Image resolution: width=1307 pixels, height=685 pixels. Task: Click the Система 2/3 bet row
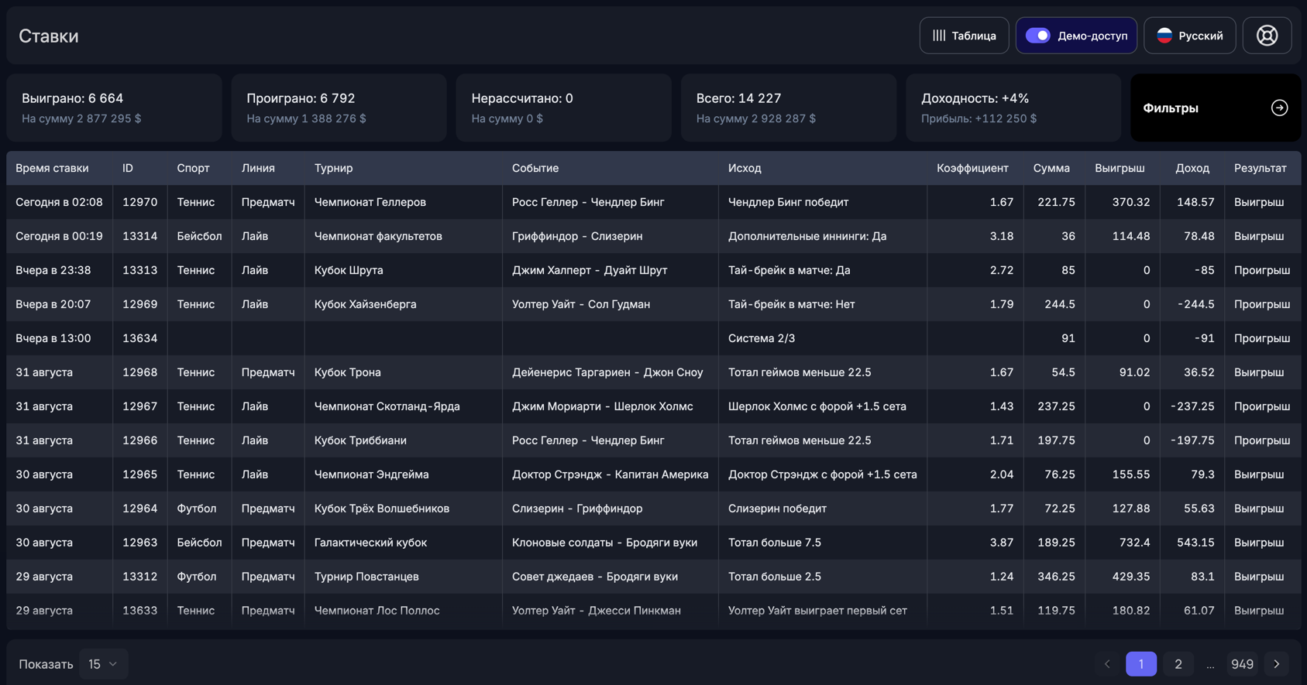point(761,338)
